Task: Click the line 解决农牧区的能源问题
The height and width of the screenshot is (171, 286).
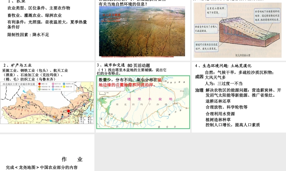Action: coord(243,93)
